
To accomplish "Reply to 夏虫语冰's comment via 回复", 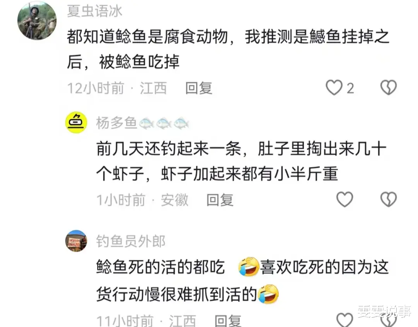I will 199,88.
